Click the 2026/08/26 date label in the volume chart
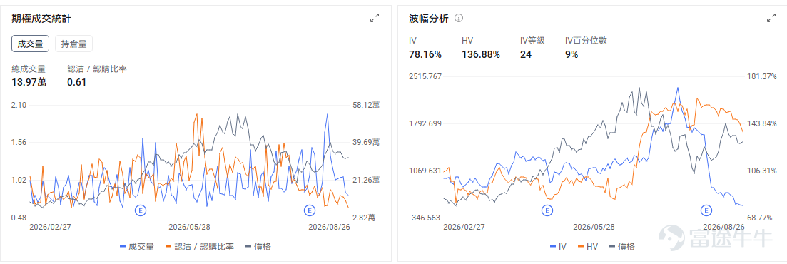Screen dimensions: 787x264 pyautogui.click(x=328, y=227)
